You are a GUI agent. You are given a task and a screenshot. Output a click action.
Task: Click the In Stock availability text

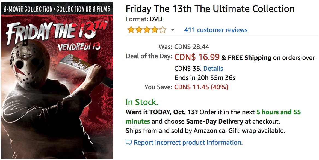[x=142, y=102]
